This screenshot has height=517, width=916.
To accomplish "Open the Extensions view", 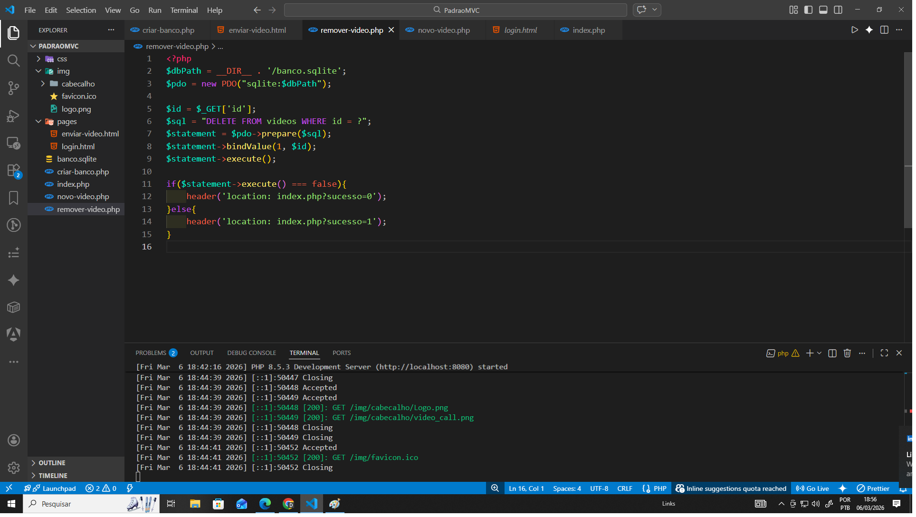I will pos(13,171).
